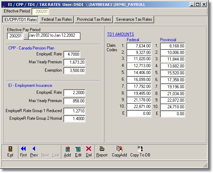Click EmployeR Rate Group 2 Normal field

click(74, 119)
